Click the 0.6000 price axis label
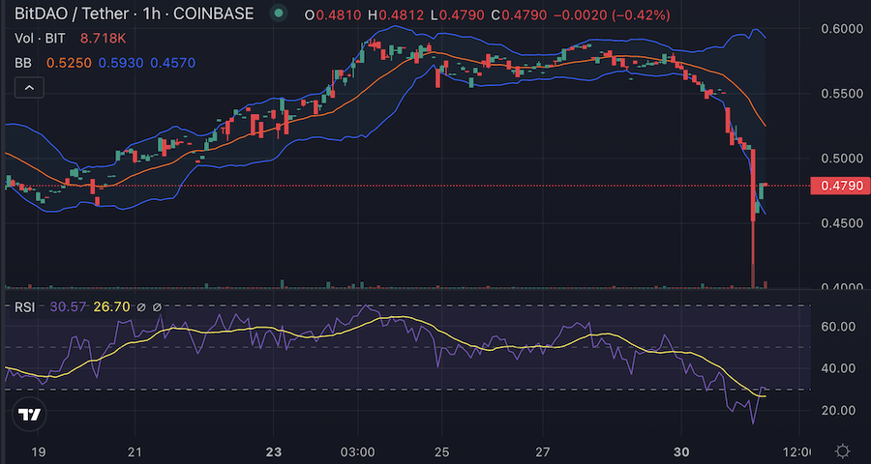Image resolution: width=871 pixels, height=464 pixels. [841, 28]
